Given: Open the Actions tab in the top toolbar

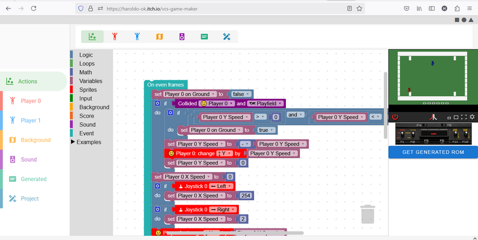Looking at the screenshot, I should (92, 37).
